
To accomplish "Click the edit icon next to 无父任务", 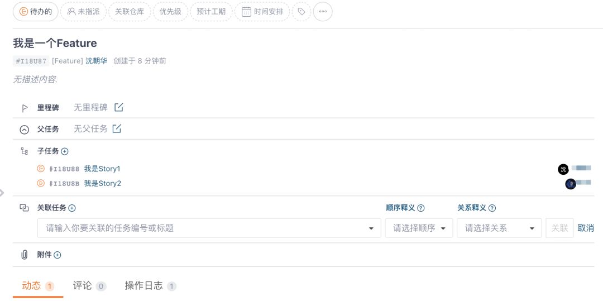I will click(x=117, y=129).
